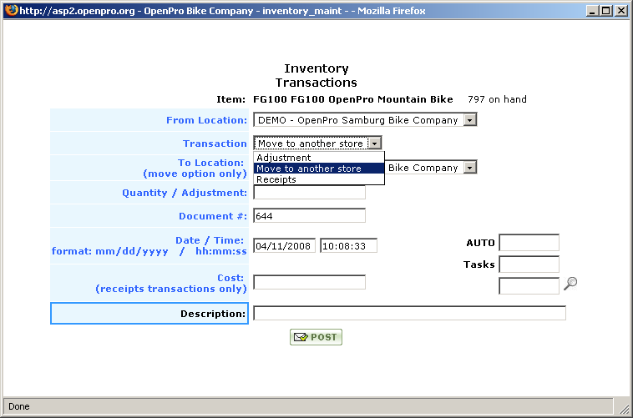This screenshot has height=418, width=633.
Task: Pick Receipts in the transaction list
Action: pyautogui.click(x=276, y=179)
